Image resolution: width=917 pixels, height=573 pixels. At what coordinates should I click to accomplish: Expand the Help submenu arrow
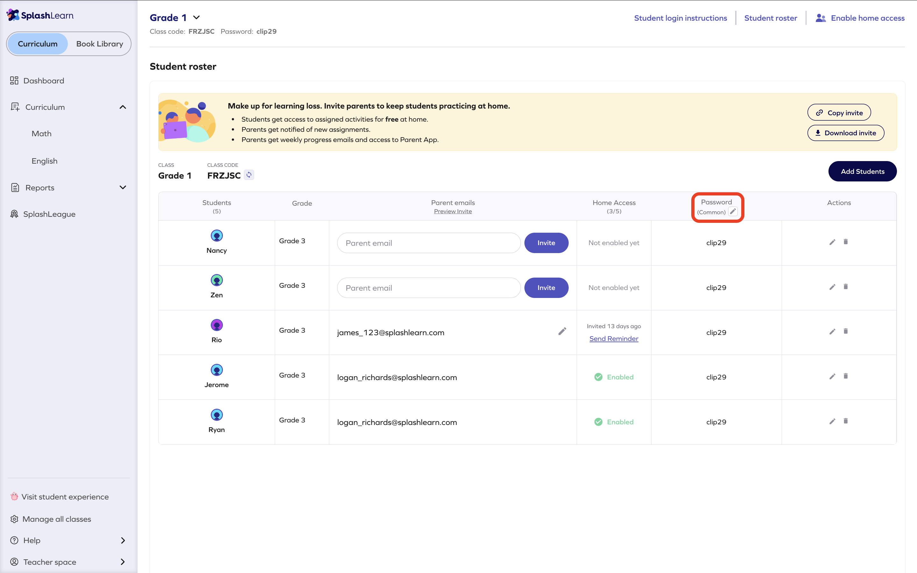click(123, 541)
